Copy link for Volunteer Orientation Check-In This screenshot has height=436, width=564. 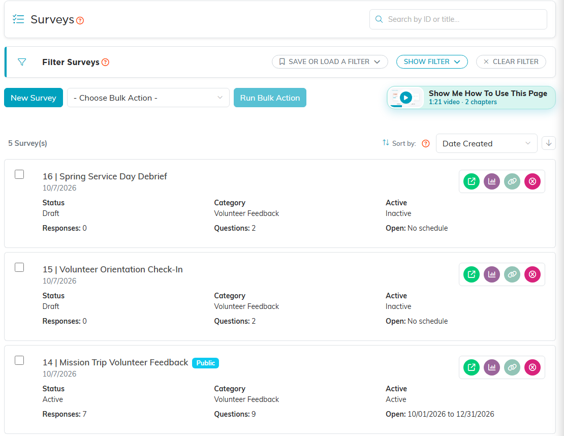[x=512, y=274]
